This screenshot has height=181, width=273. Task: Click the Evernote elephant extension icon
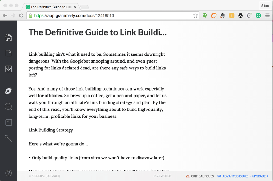[x=222, y=15]
